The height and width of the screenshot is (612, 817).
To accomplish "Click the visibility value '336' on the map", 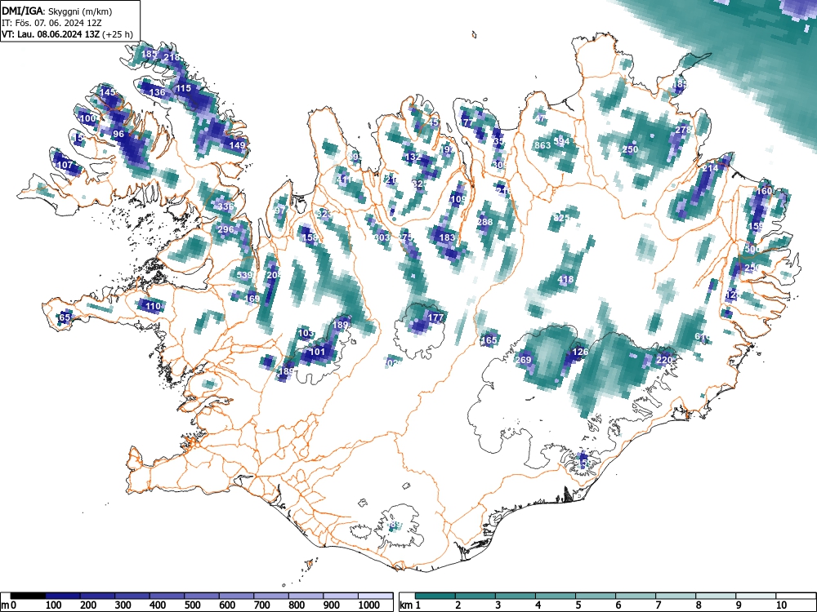I will 225,206.
